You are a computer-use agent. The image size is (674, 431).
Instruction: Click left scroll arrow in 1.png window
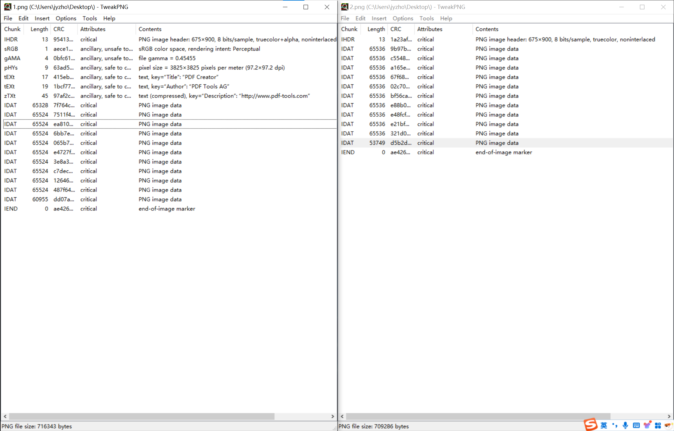point(5,416)
